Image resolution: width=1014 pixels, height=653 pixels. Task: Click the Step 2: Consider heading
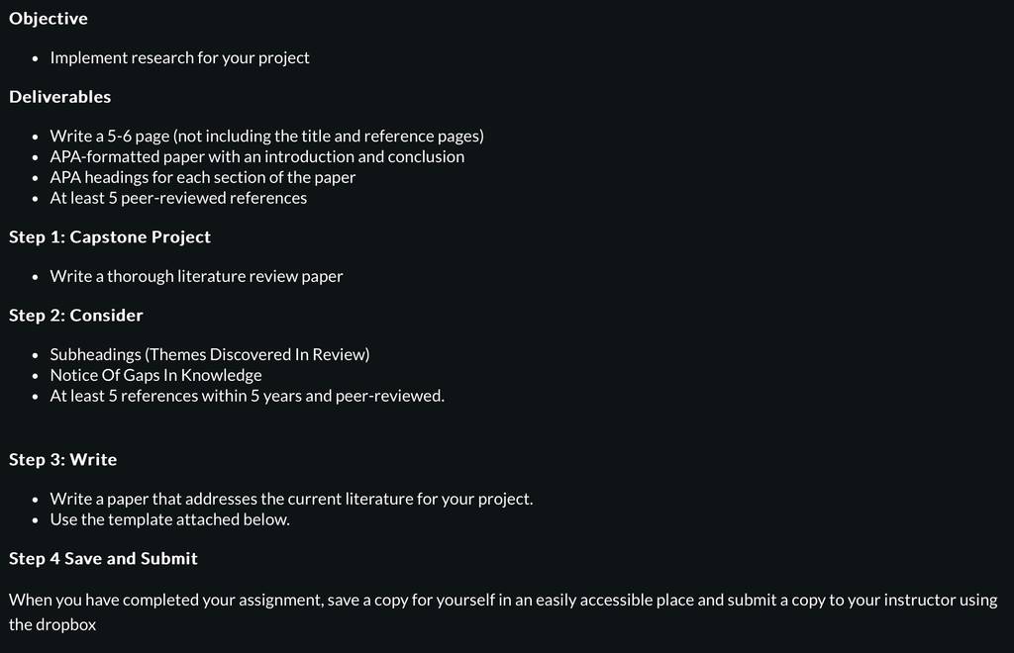[x=76, y=316]
